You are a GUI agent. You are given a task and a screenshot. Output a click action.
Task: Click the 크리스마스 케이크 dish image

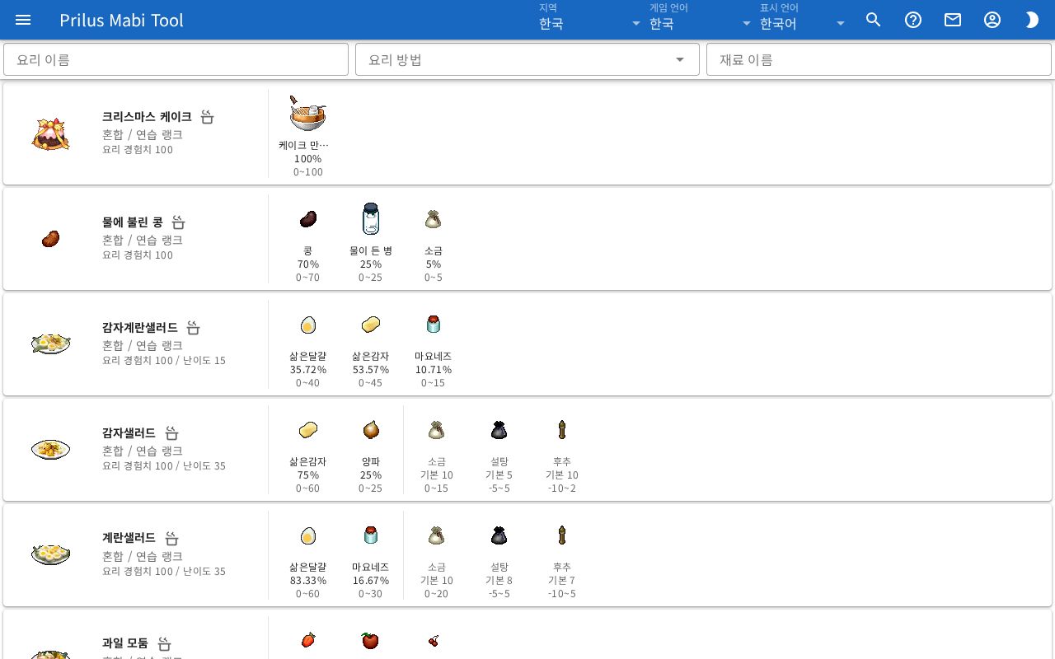pos(50,133)
